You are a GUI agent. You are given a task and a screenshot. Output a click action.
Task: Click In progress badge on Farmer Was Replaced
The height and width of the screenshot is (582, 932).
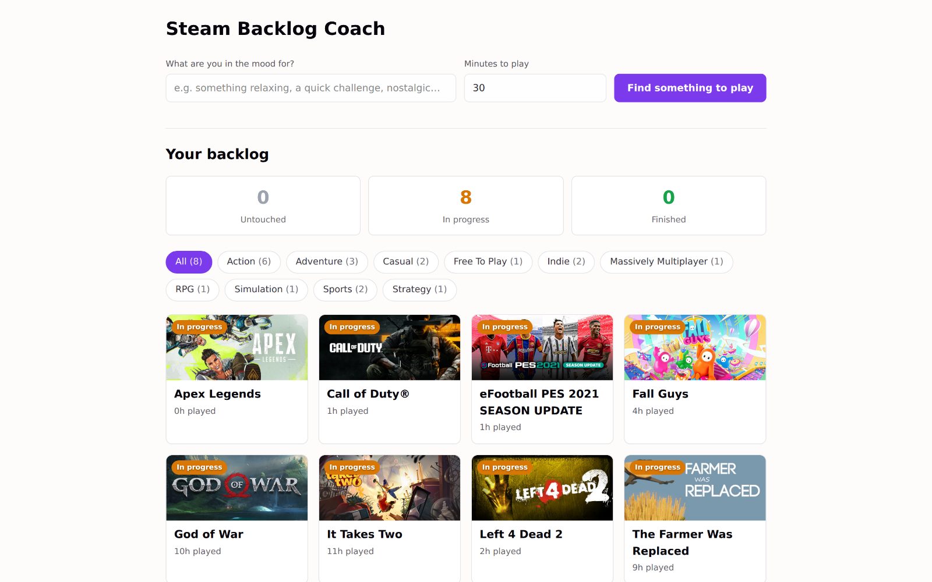[657, 467]
